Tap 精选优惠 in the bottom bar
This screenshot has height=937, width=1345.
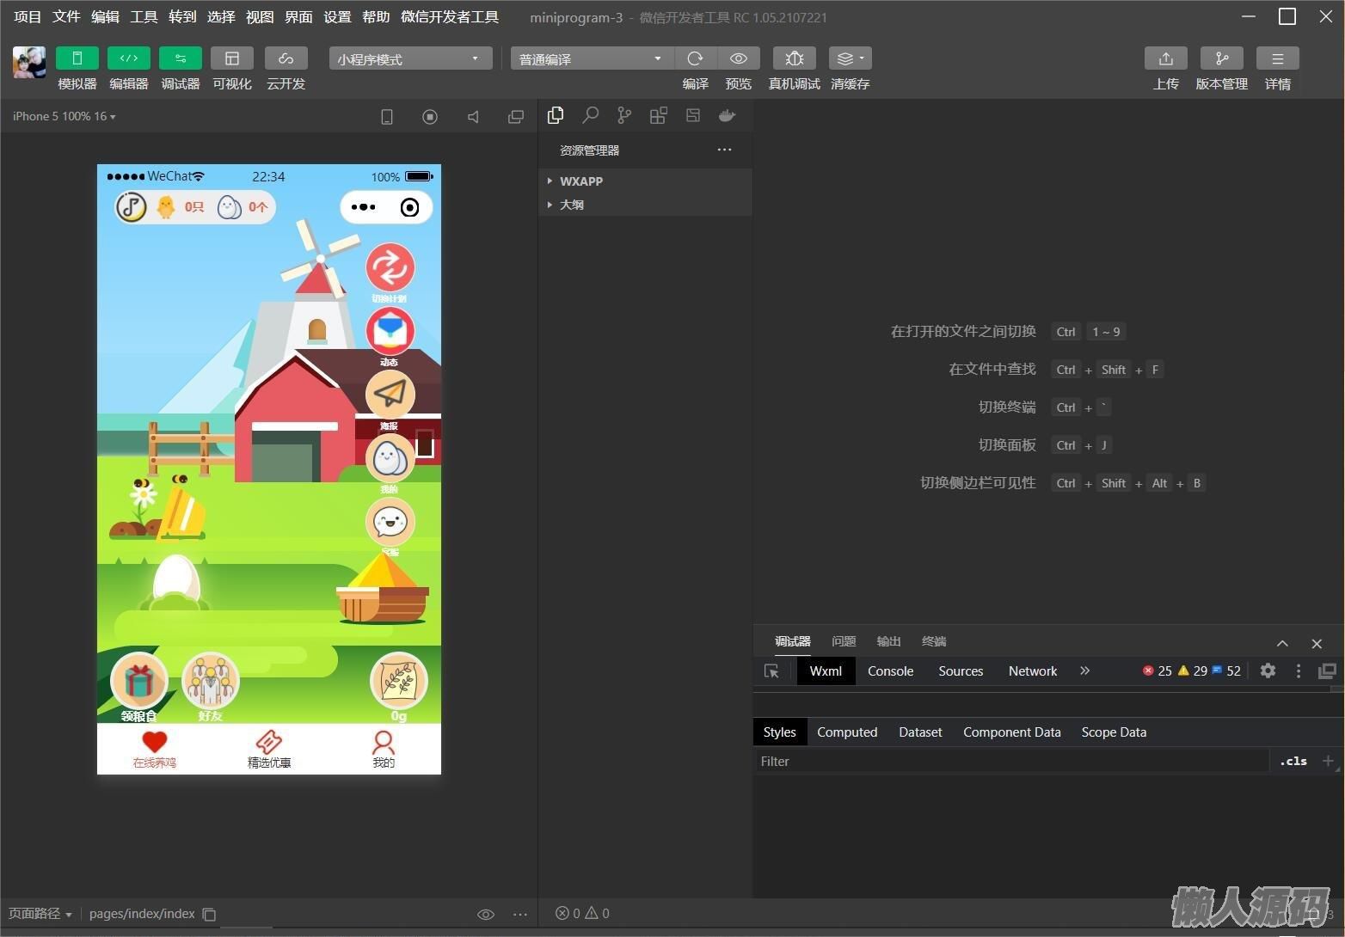click(x=269, y=749)
